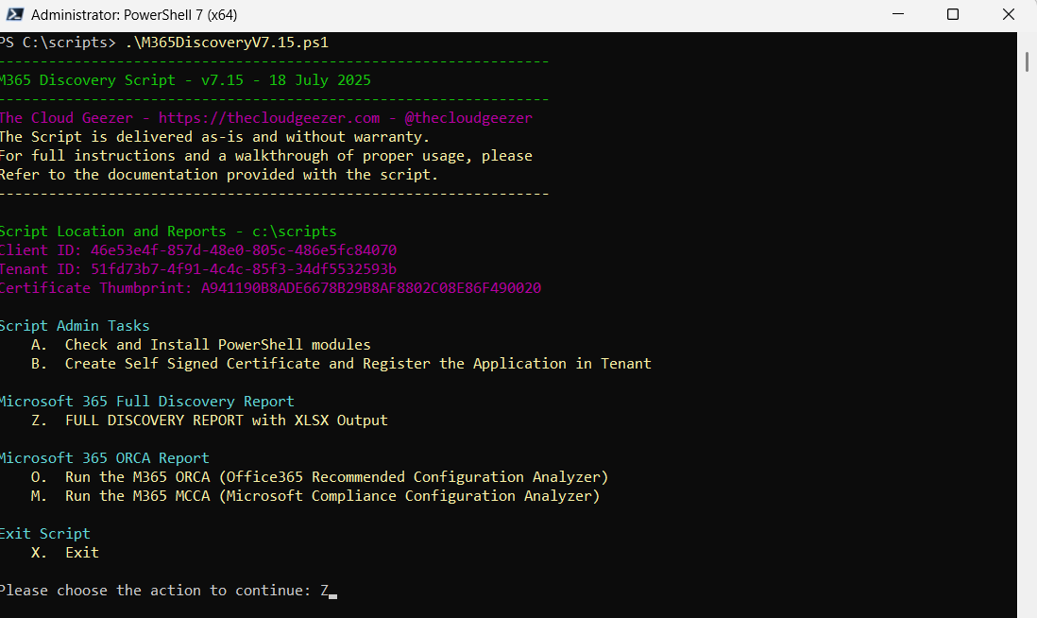Click the 'PS C:\scripts>' prompt text
This screenshot has height=618, width=1037.
pyautogui.click(x=58, y=43)
